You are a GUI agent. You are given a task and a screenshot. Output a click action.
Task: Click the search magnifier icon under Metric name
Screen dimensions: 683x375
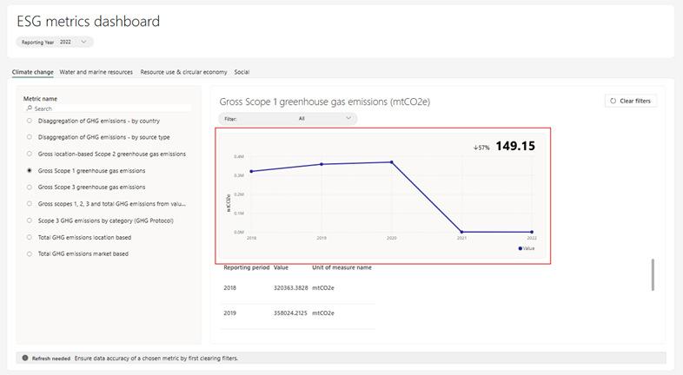[30, 109]
